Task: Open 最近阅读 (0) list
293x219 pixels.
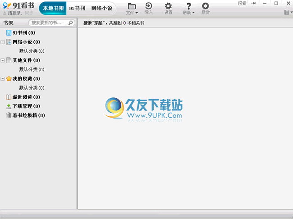Action: [26, 97]
